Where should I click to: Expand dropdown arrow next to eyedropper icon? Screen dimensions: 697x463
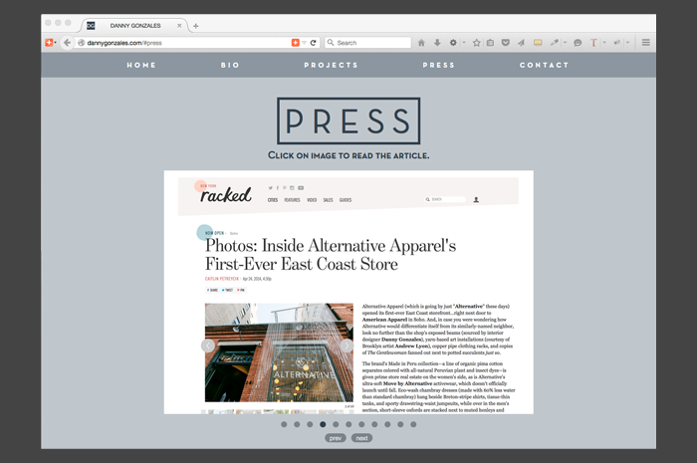coord(565,43)
